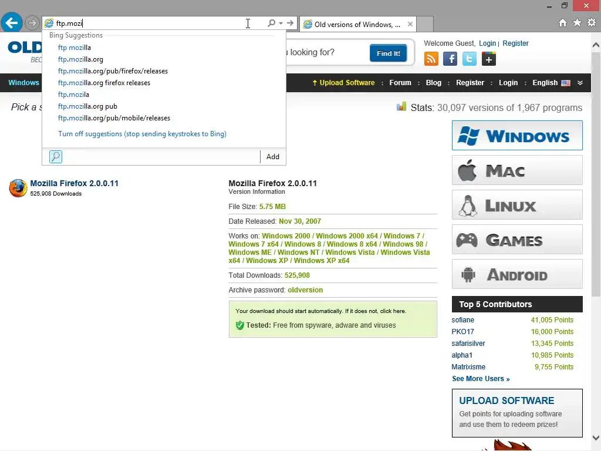
Task: Open contributor safarisilver profile
Action: [468, 344]
